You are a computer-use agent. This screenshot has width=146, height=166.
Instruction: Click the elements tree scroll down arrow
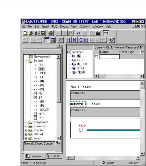click(59, 138)
